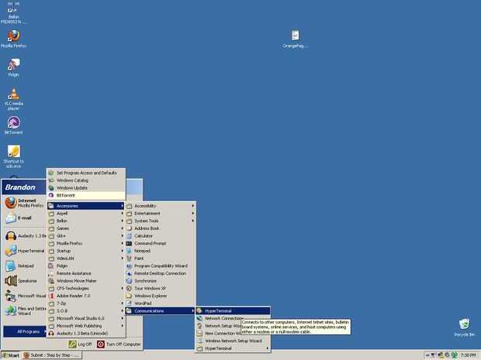The height and width of the screenshot is (360, 481).
Task: Switch to Submit - Step by Step taskbar window
Action: pyautogui.click(x=52, y=355)
